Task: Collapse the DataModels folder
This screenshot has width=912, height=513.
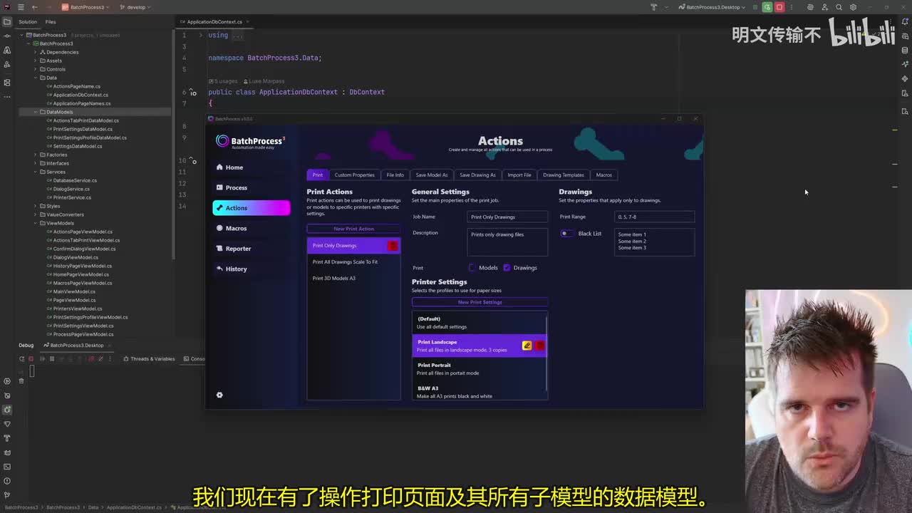Action: (34, 112)
